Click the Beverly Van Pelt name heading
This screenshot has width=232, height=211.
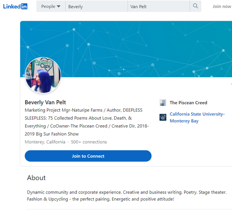pyautogui.click(x=45, y=102)
